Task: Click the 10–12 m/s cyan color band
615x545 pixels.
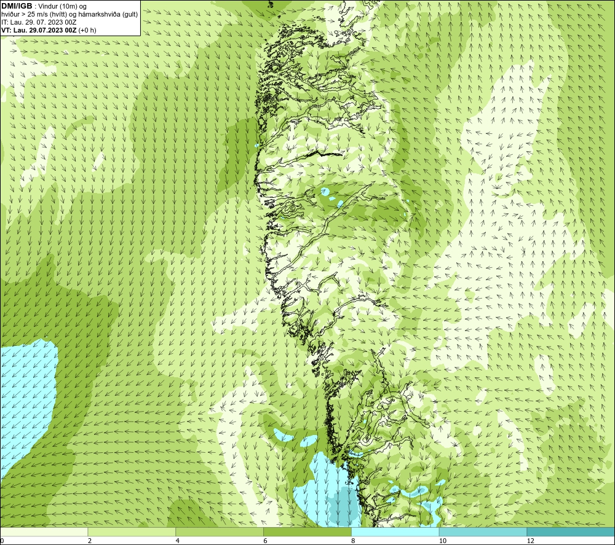Action: (483, 531)
